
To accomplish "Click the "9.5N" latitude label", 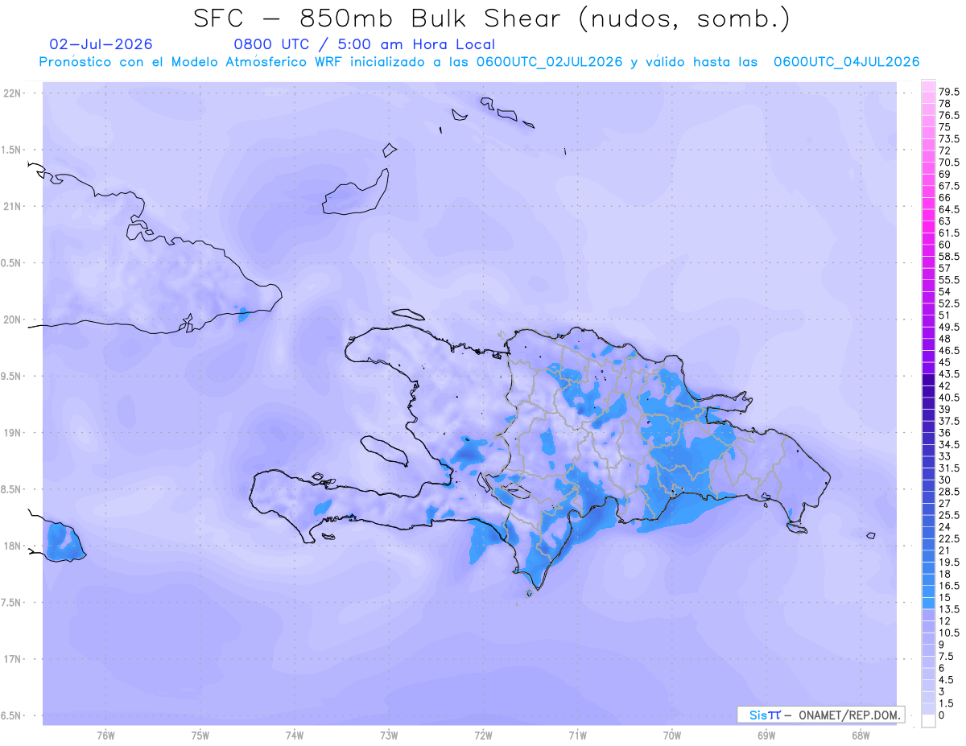I will coord(12,377).
